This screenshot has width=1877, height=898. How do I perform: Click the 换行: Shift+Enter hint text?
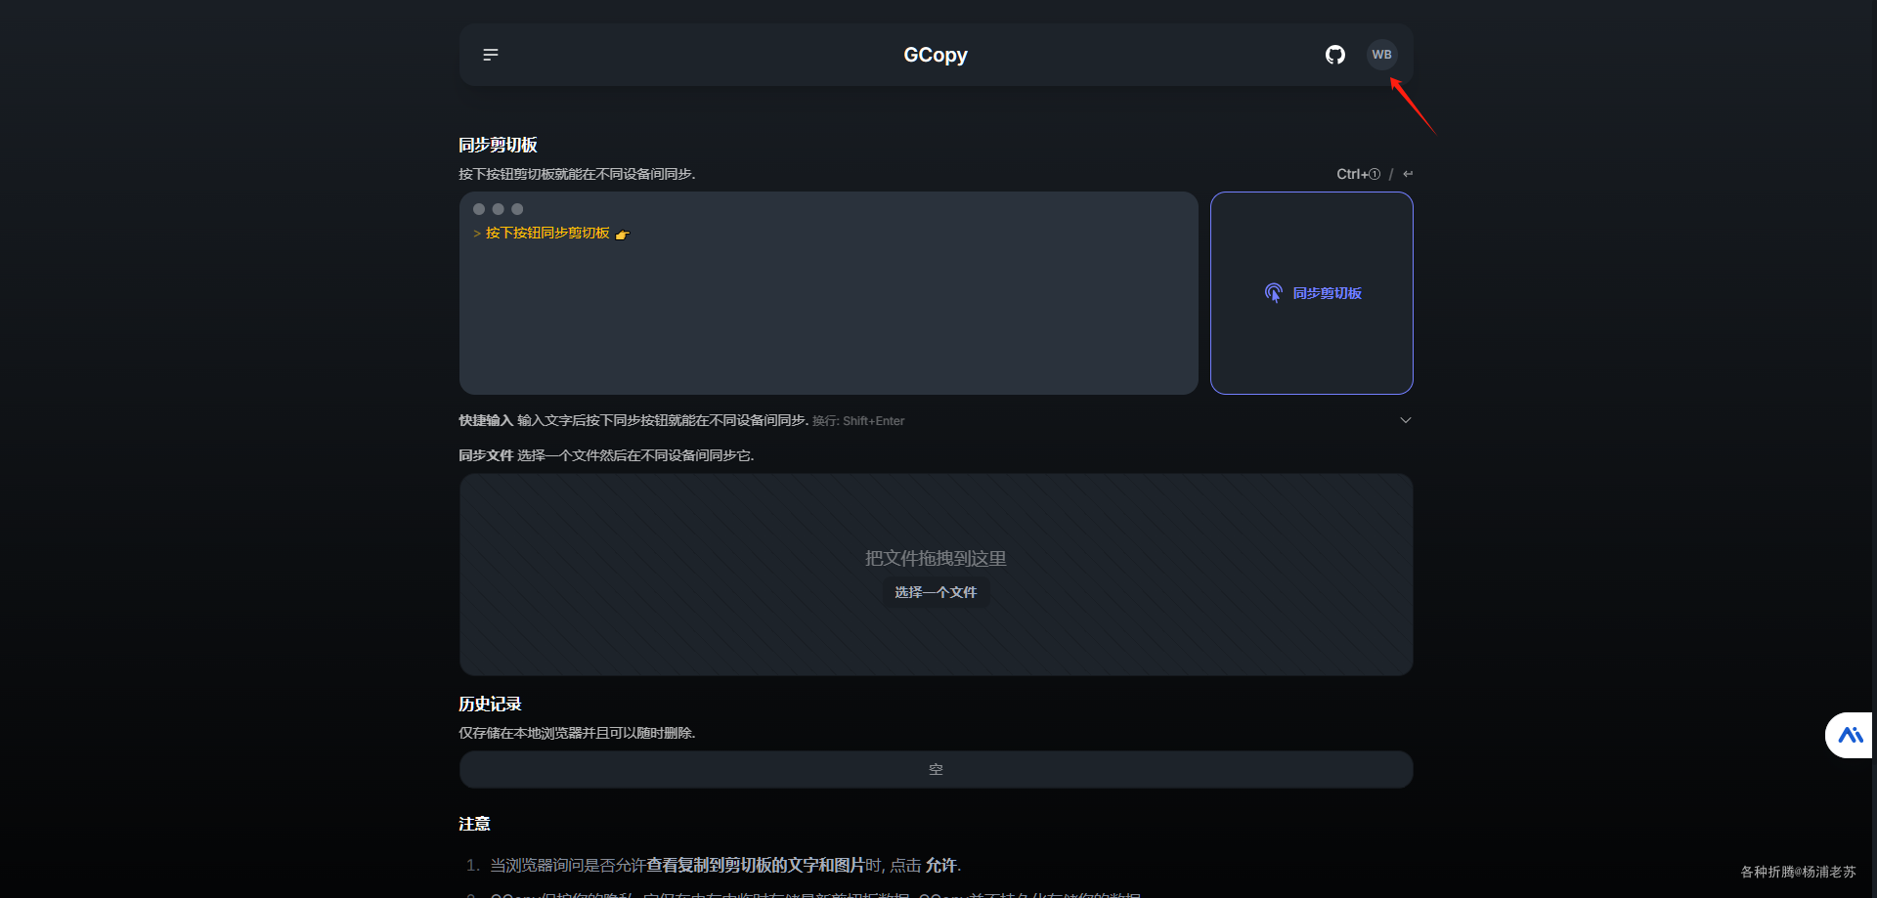(x=858, y=421)
